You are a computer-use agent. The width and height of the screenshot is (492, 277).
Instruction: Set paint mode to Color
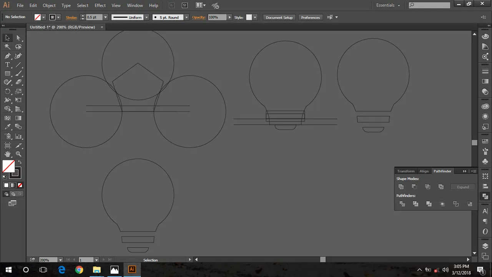pos(6,185)
